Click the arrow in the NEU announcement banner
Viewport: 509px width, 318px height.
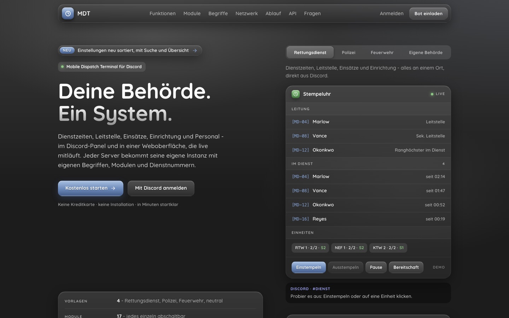coord(195,51)
